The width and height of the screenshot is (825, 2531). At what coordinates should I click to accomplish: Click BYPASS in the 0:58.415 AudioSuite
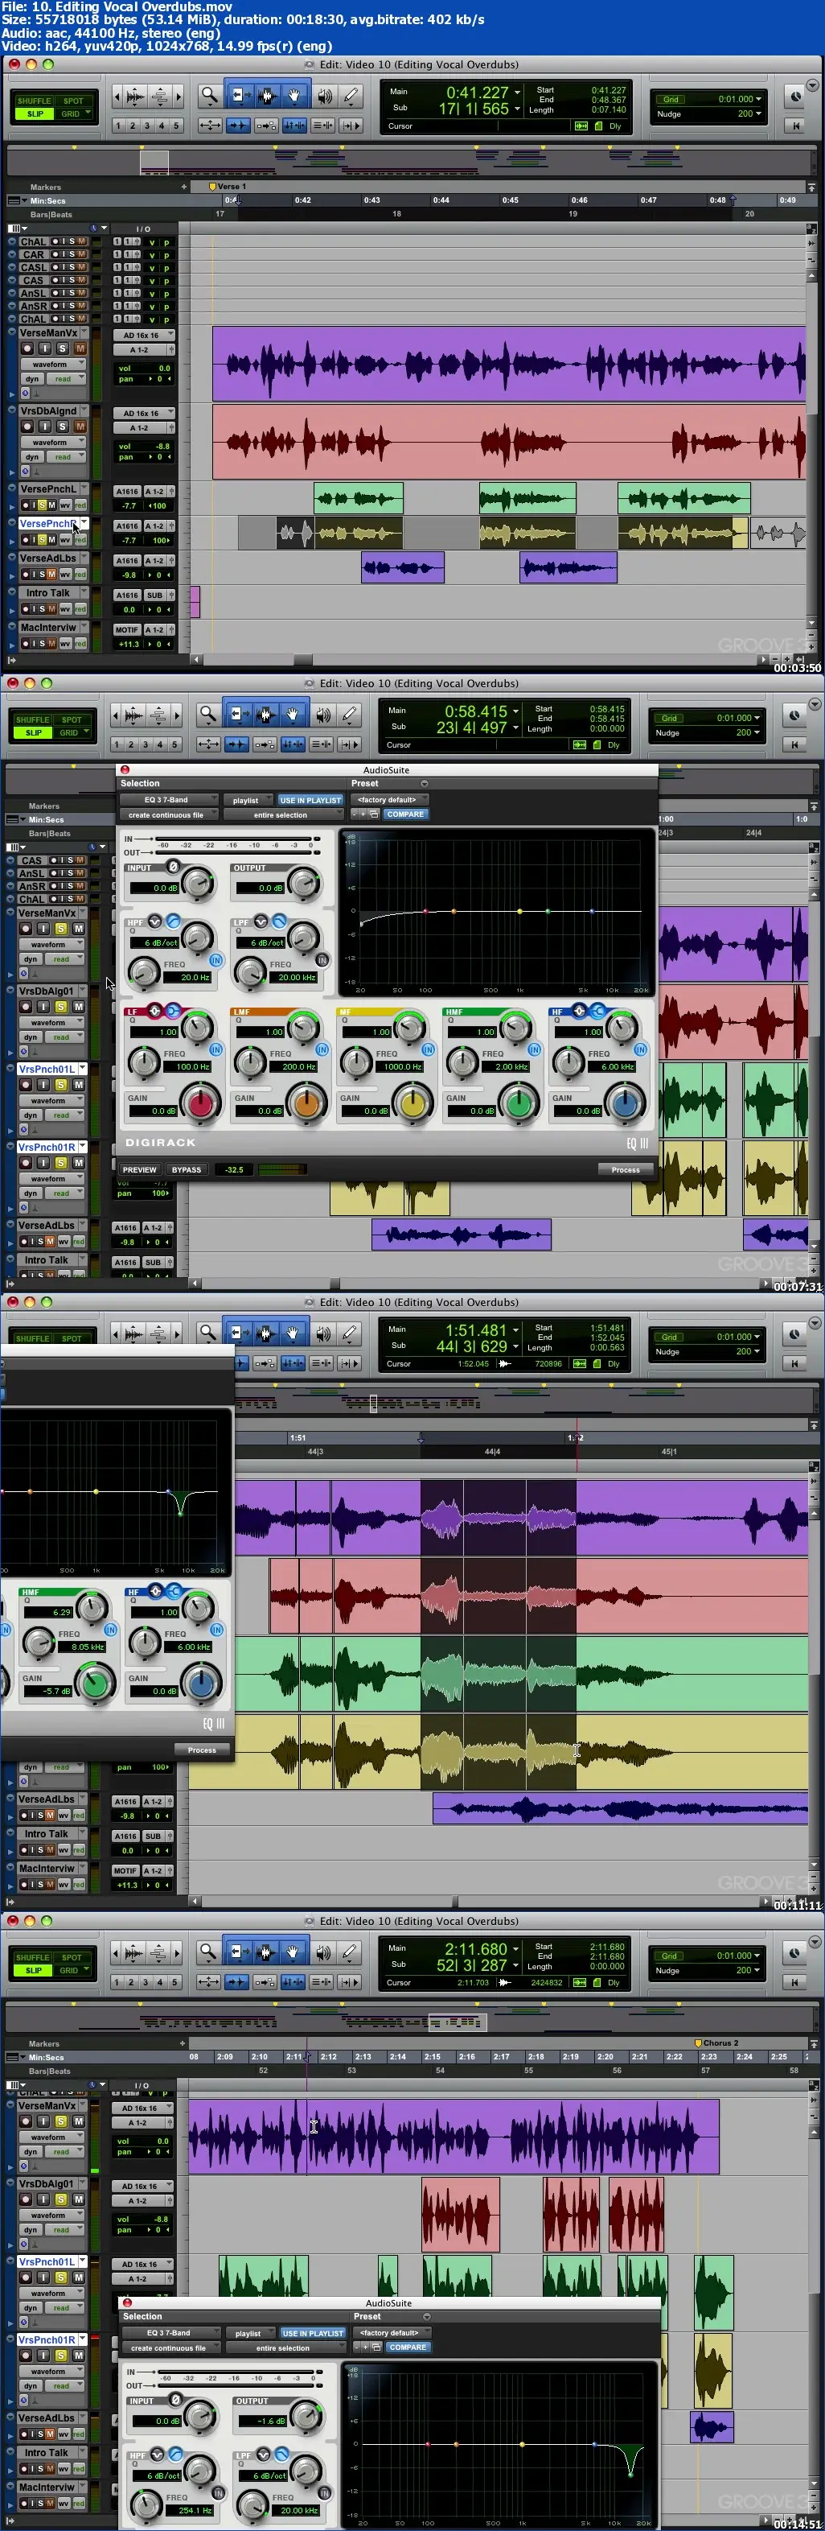tap(187, 1169)
